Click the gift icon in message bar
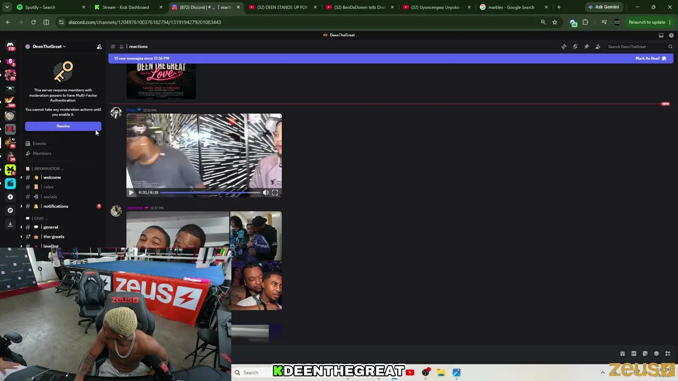This screenshot has height=381, width=678. (622, 353)
